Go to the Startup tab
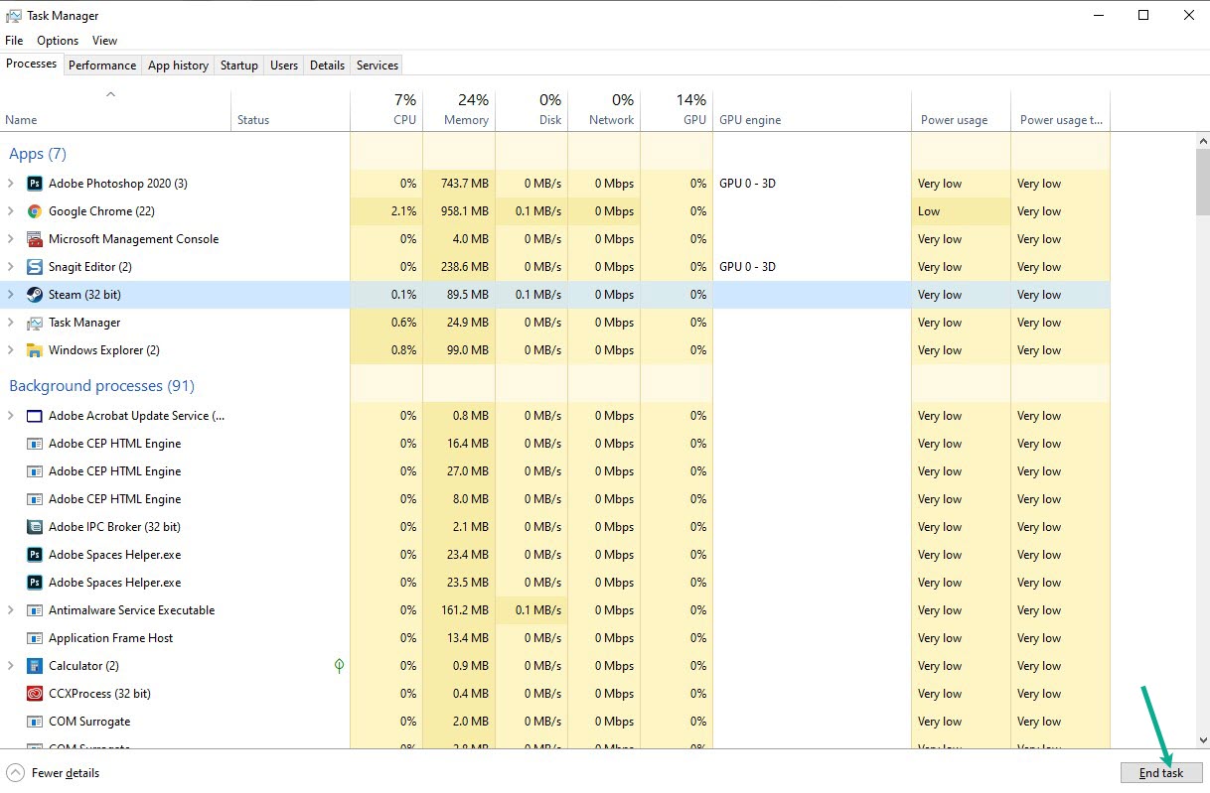Image resolution: width=1210 pixels, height=793 pixels. (x=239, y=66)
